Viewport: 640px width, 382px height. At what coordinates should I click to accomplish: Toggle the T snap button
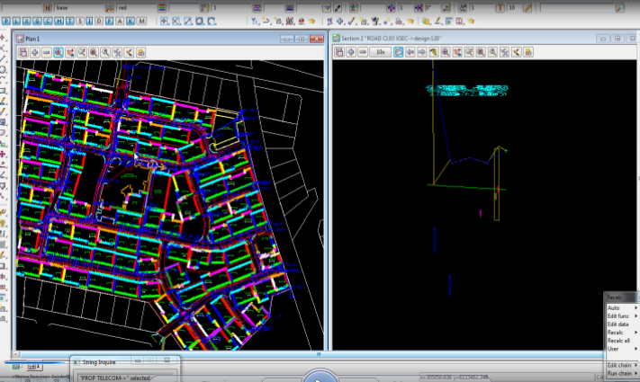click(69, 22)
